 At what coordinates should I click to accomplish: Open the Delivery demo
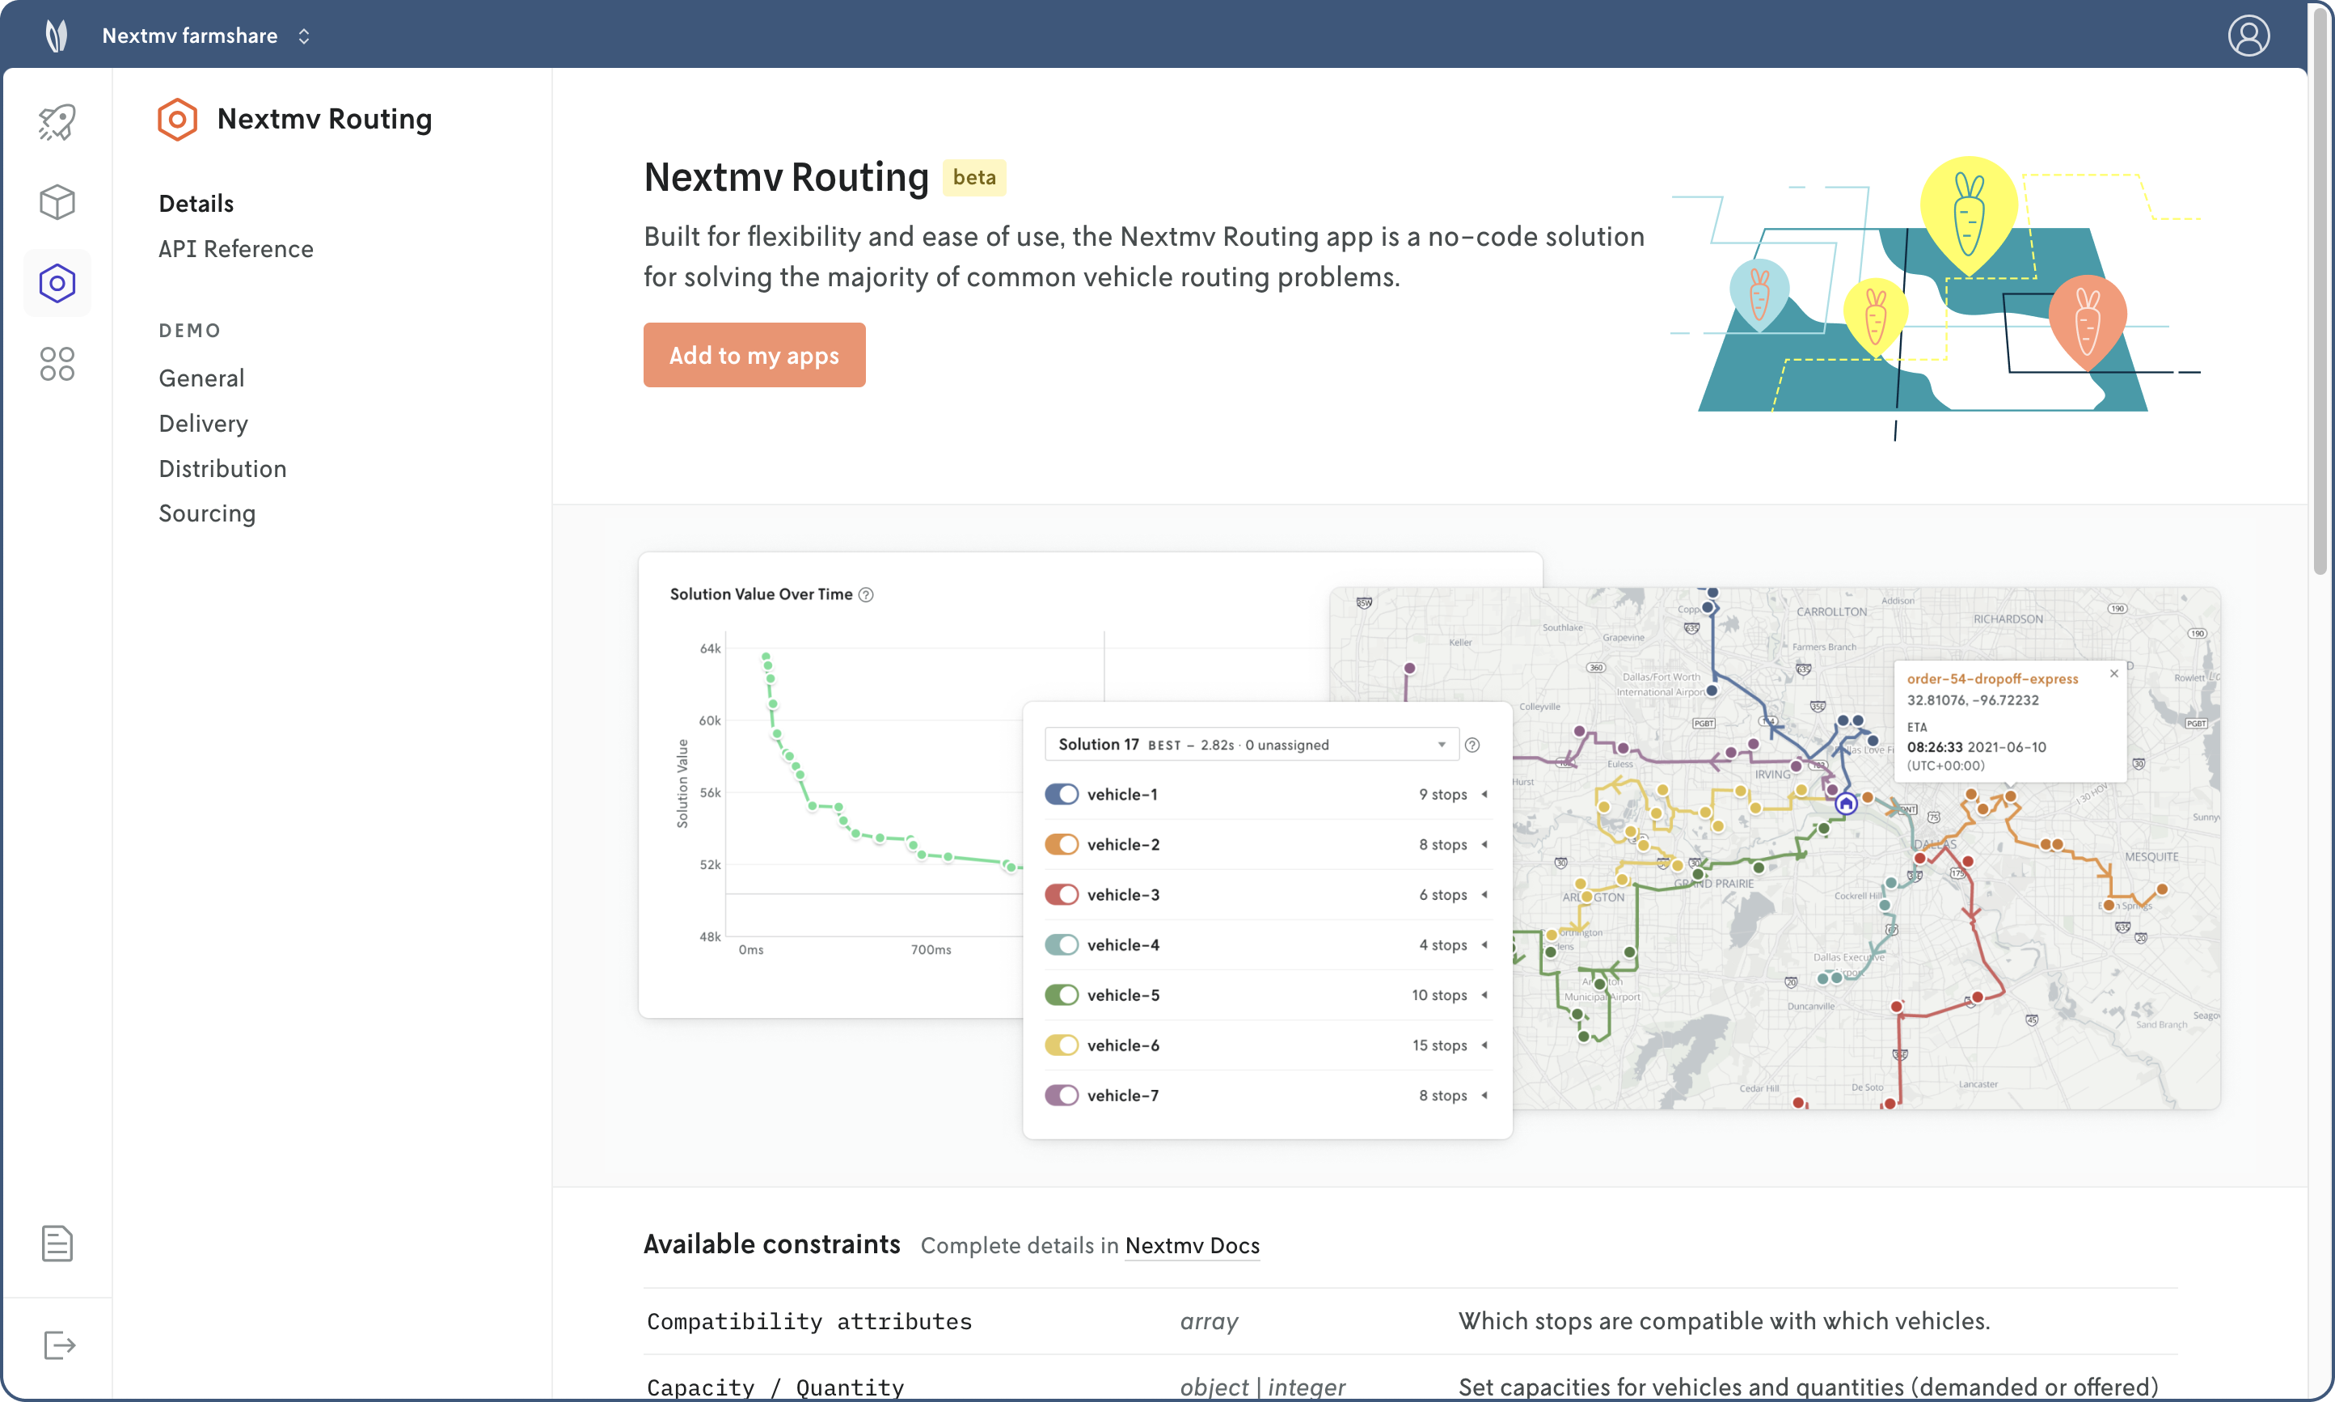203,423
